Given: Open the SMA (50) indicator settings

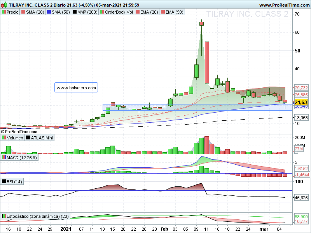Looking at the screenshot, I should pyautogui.click(x=58, y=12).
